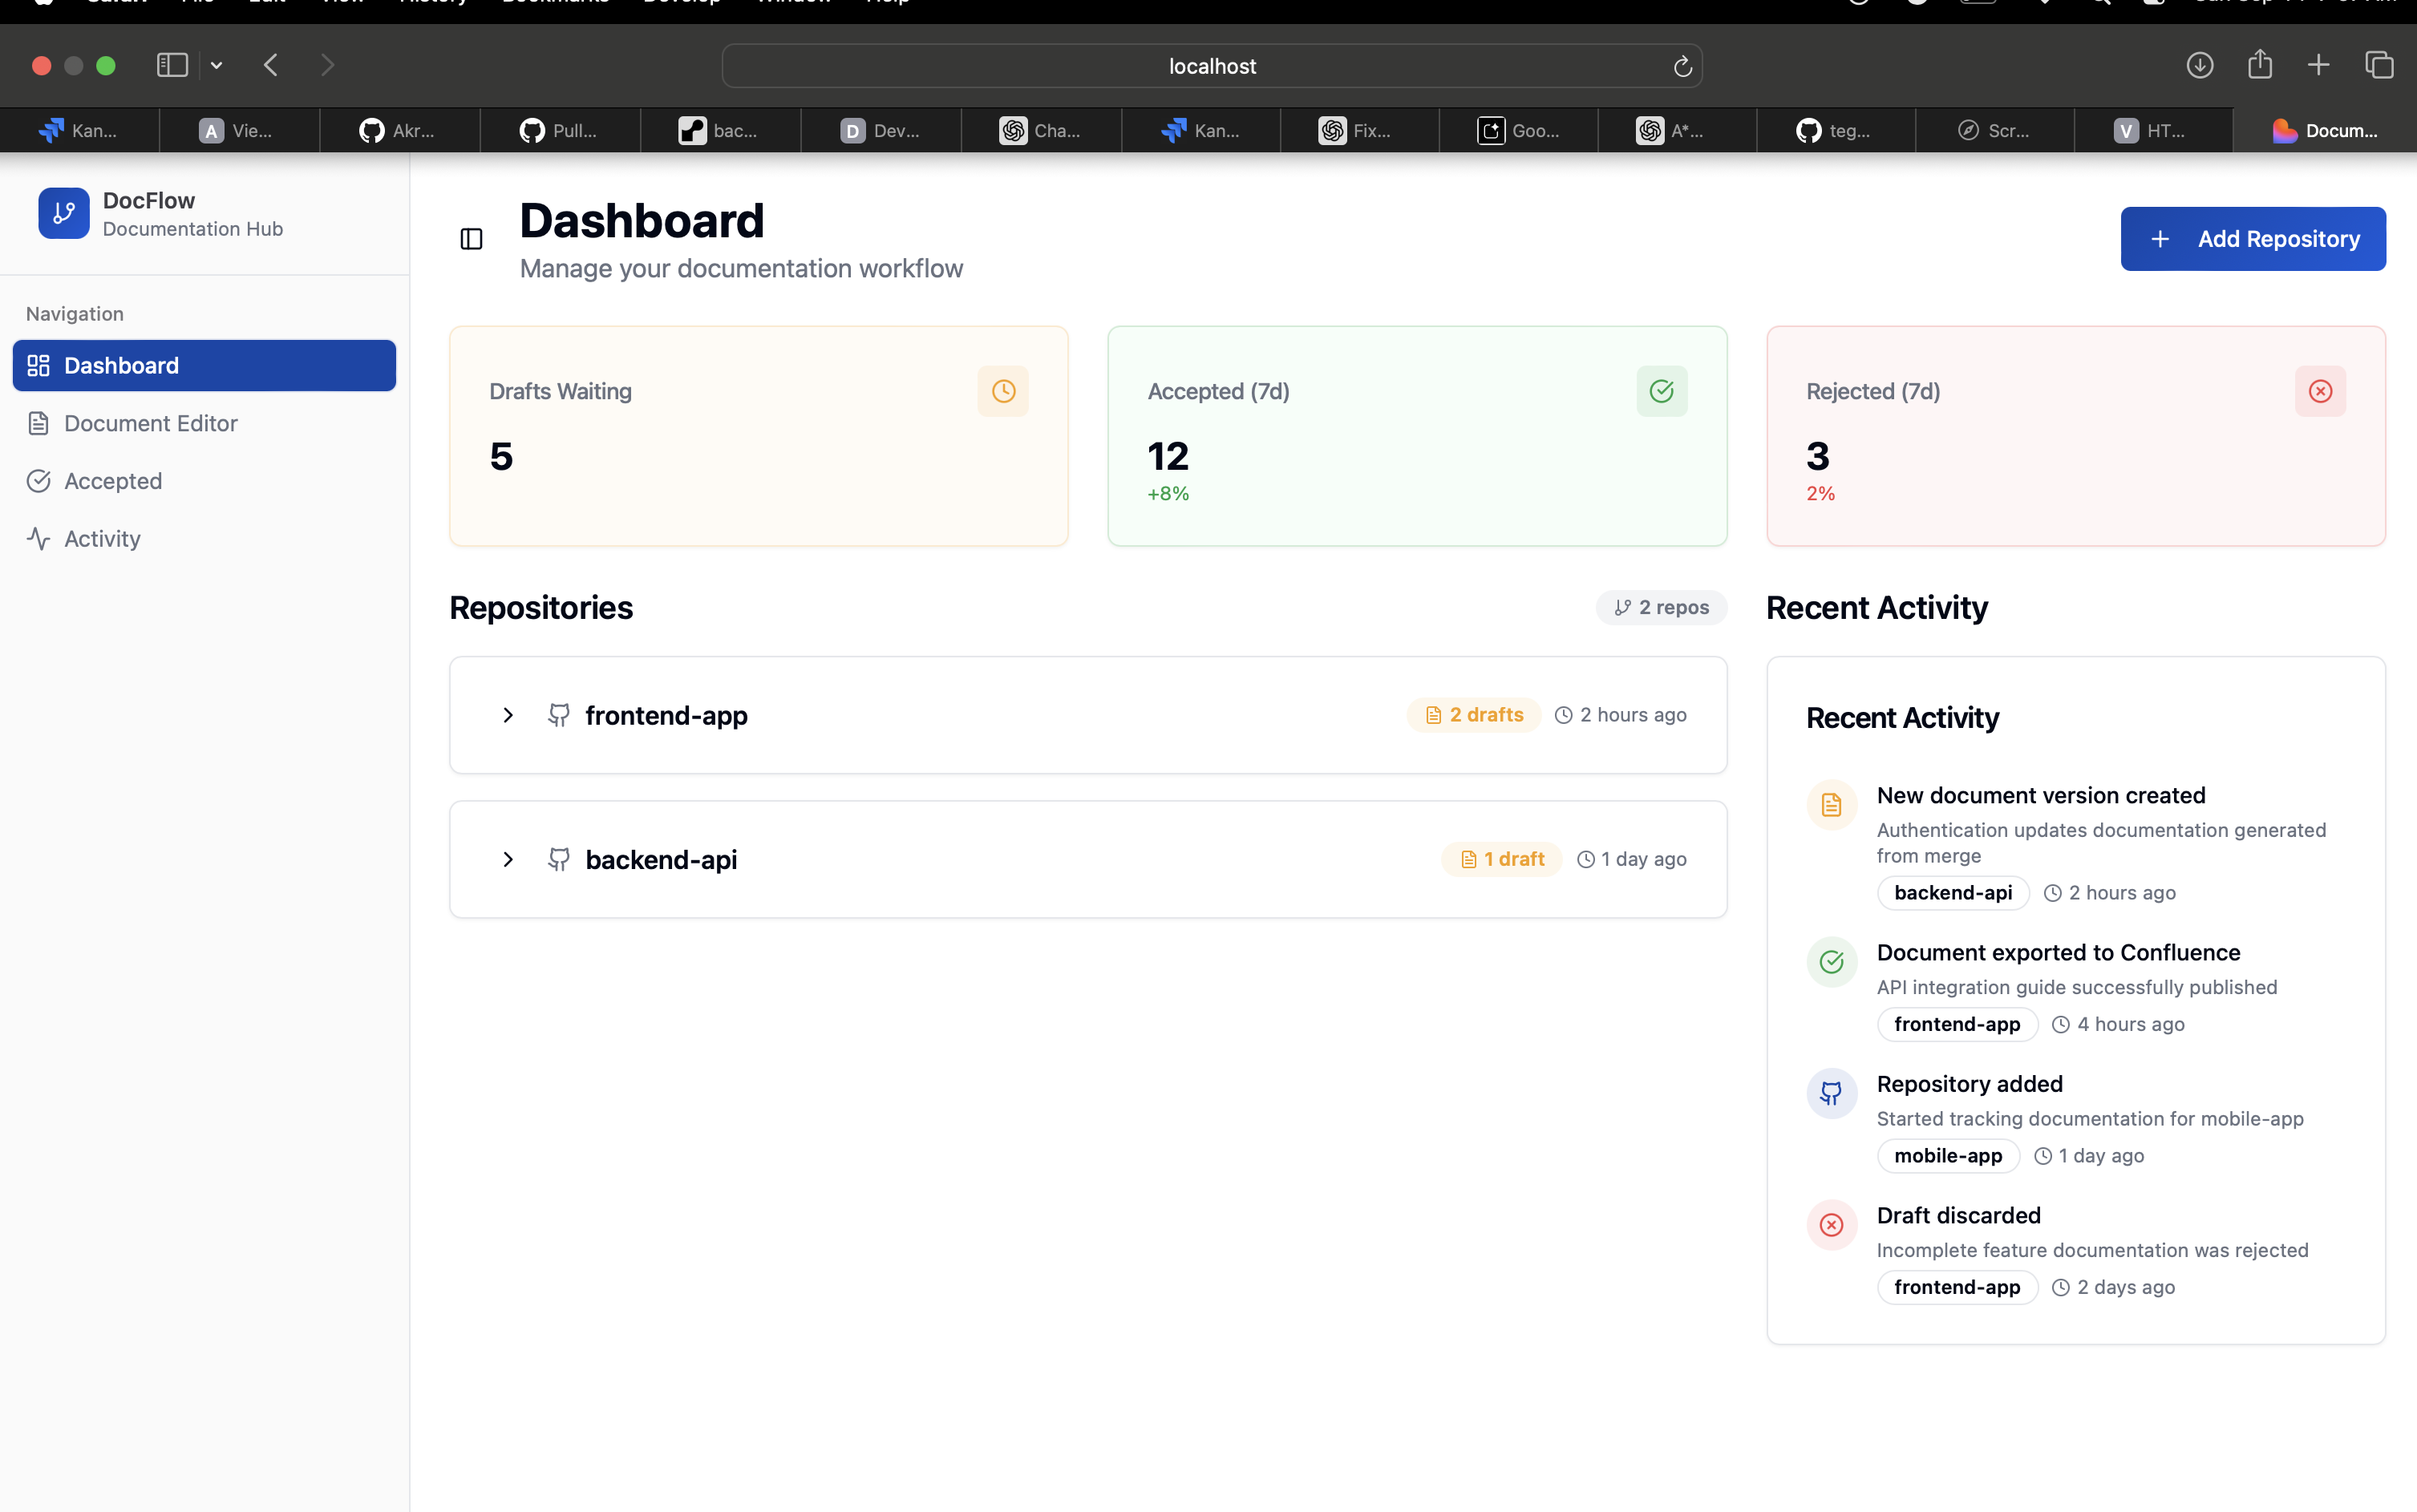Reload the localhost page
This screenshot has width=2417, height=1512.
coord(1682,67)
